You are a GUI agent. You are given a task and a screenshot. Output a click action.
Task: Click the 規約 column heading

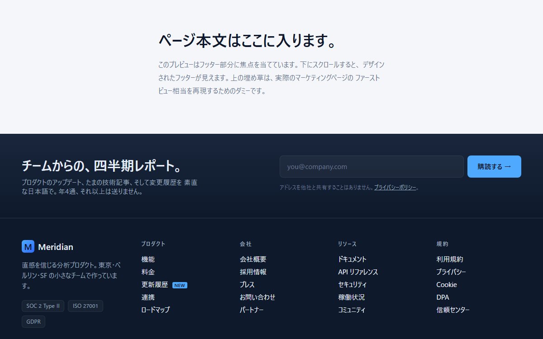point(442,244)
